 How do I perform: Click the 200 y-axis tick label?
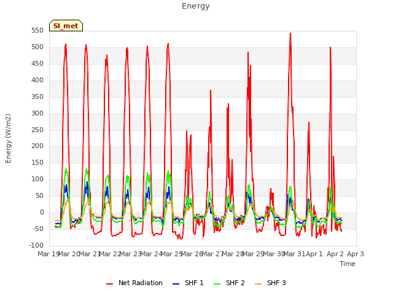37,146
